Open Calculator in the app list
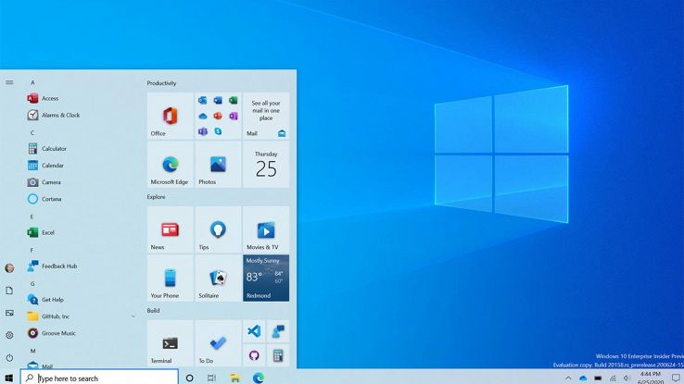This screenshot has height=384, width=684. pyautogui.click(x=81, y=148)
